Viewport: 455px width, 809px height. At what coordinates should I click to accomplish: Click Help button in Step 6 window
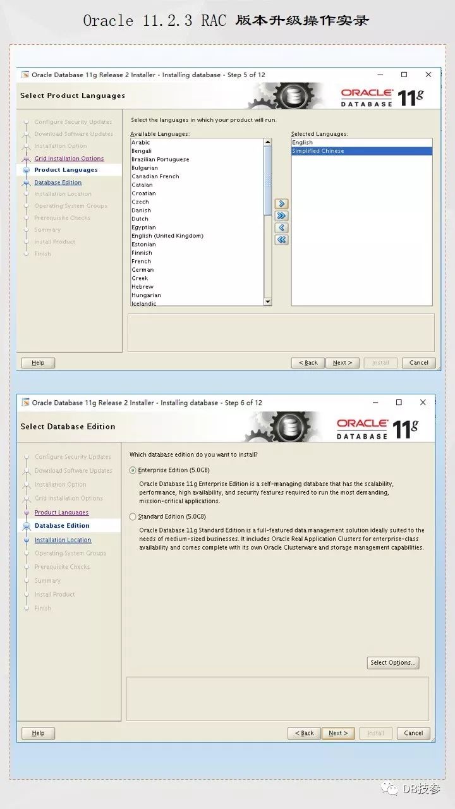(x=38, y=733)
